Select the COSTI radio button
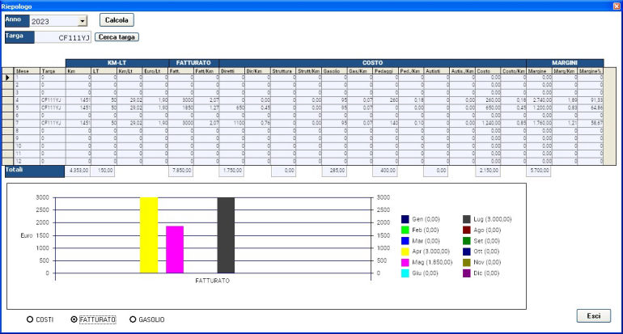 30,319
